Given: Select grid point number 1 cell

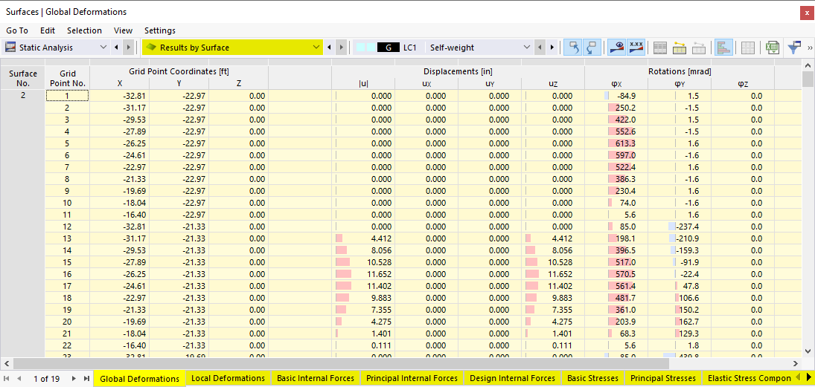Looking at the screenshot, I should pyautogui.click(x=67, y=96).
